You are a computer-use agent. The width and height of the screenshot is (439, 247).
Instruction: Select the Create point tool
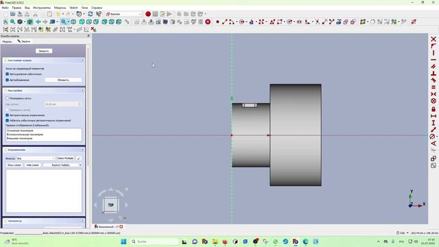(x=217, y=21)
